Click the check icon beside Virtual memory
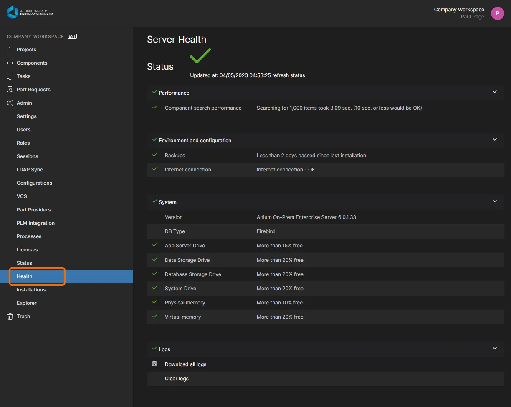Image resolution: width=511 pixels, height=407 pixels. point(155,316)
